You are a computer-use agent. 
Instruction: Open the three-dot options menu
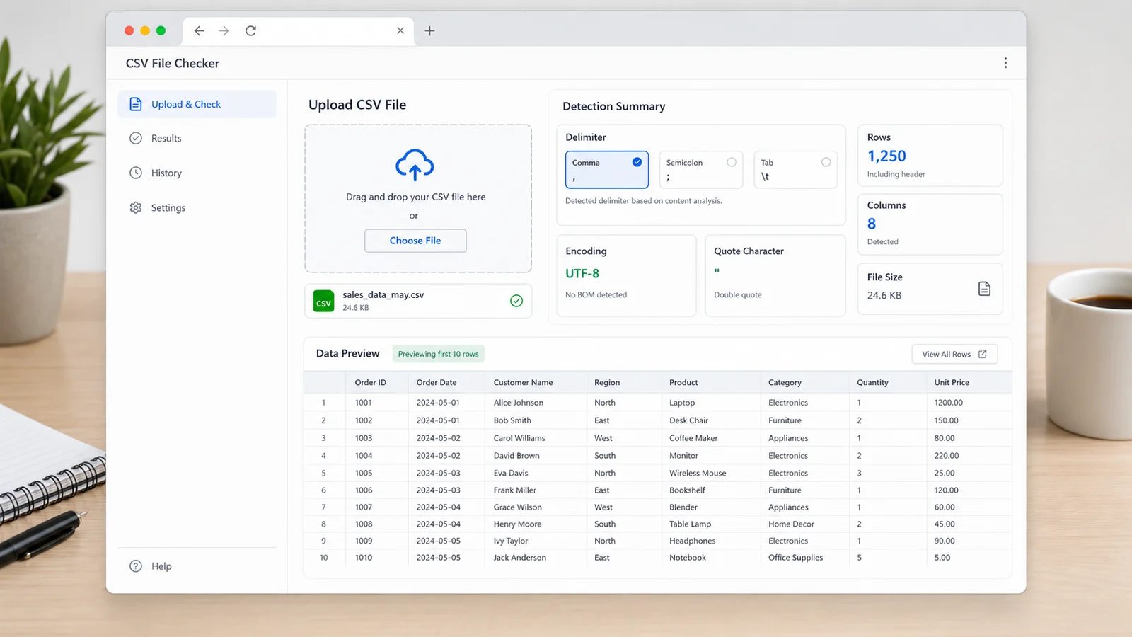point(1005,63)
